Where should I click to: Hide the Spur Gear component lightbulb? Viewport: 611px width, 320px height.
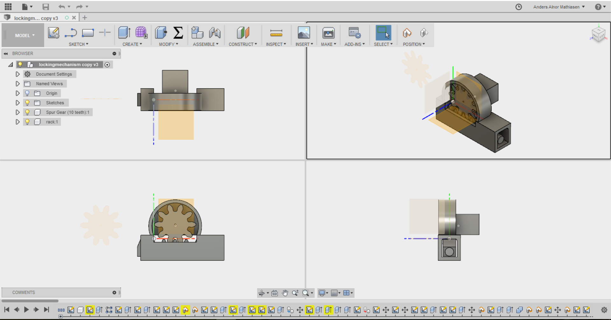[27, 112]
